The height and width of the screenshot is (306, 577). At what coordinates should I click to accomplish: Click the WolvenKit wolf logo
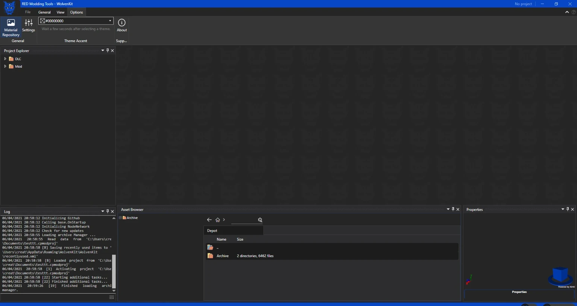[9, 8]
